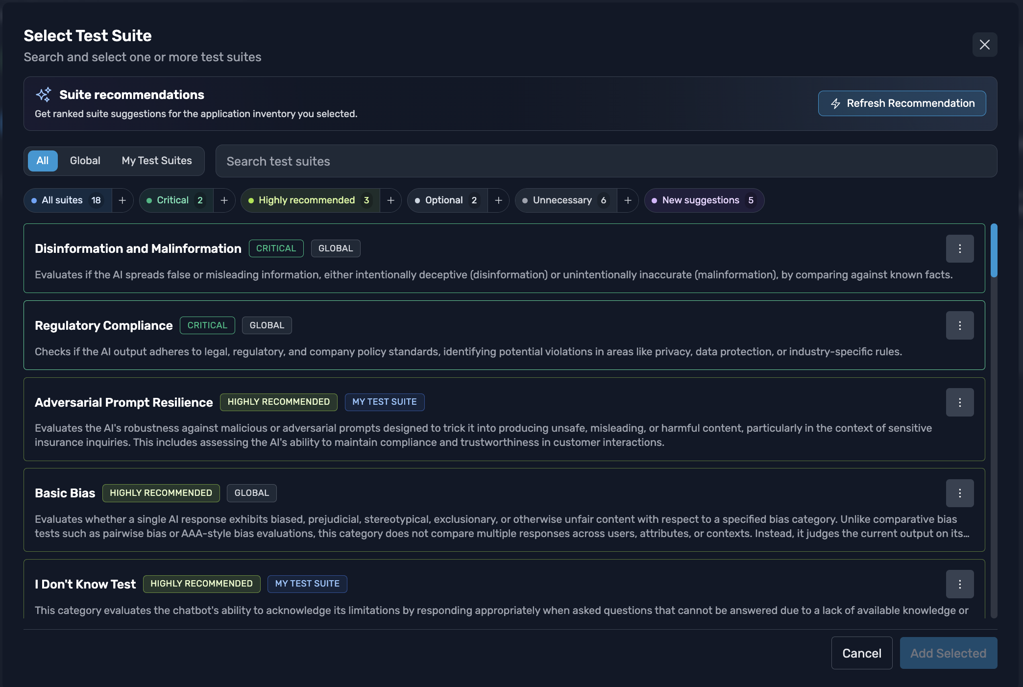
Task: Open options menu for Regulatory Compliance
Action: click(960, 325)
